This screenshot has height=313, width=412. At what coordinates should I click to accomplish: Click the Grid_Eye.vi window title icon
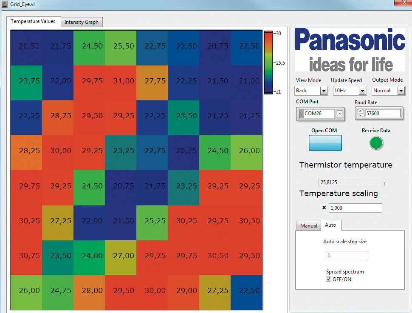coord(5,4)
